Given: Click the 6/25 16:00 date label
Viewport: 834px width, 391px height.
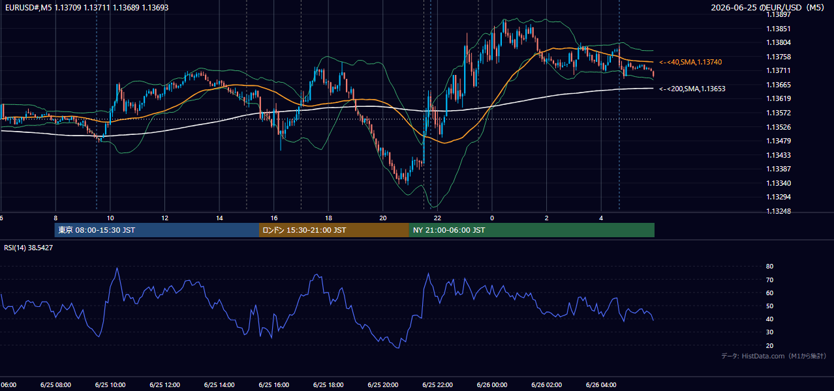Looking at the screenshot, I should click(x=274, y=385).
